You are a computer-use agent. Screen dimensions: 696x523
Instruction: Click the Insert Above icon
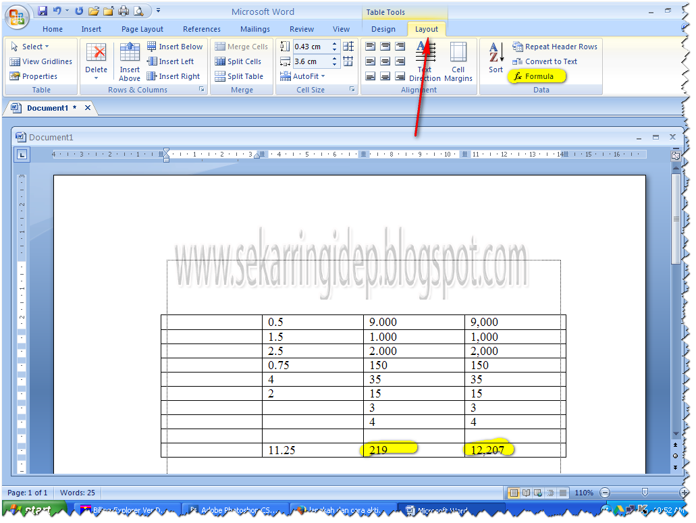click(x=129, y=61)
